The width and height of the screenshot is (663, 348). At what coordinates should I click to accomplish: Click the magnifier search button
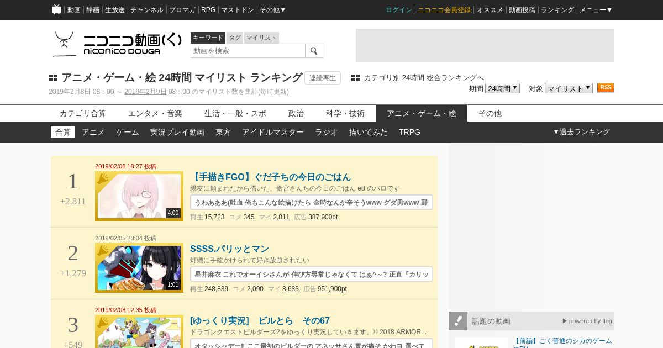(x=314, y=51)
